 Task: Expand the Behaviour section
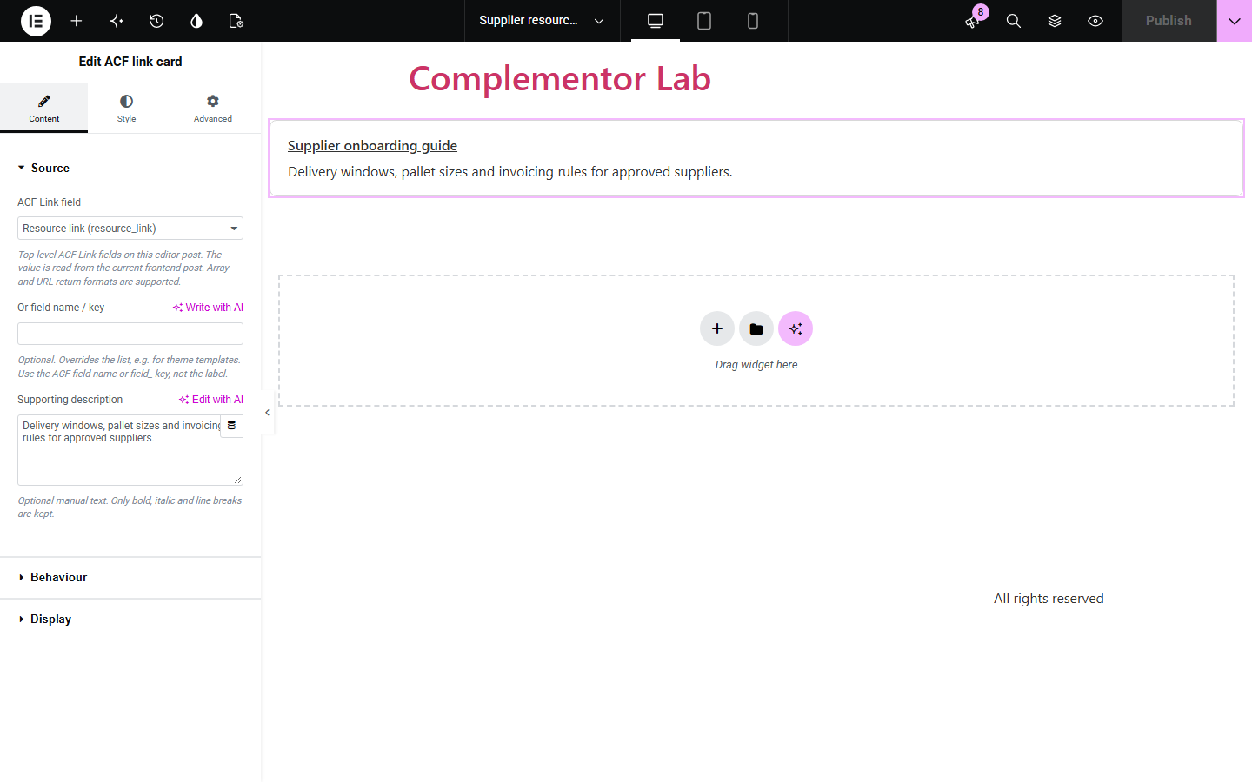tap(130, 577)
